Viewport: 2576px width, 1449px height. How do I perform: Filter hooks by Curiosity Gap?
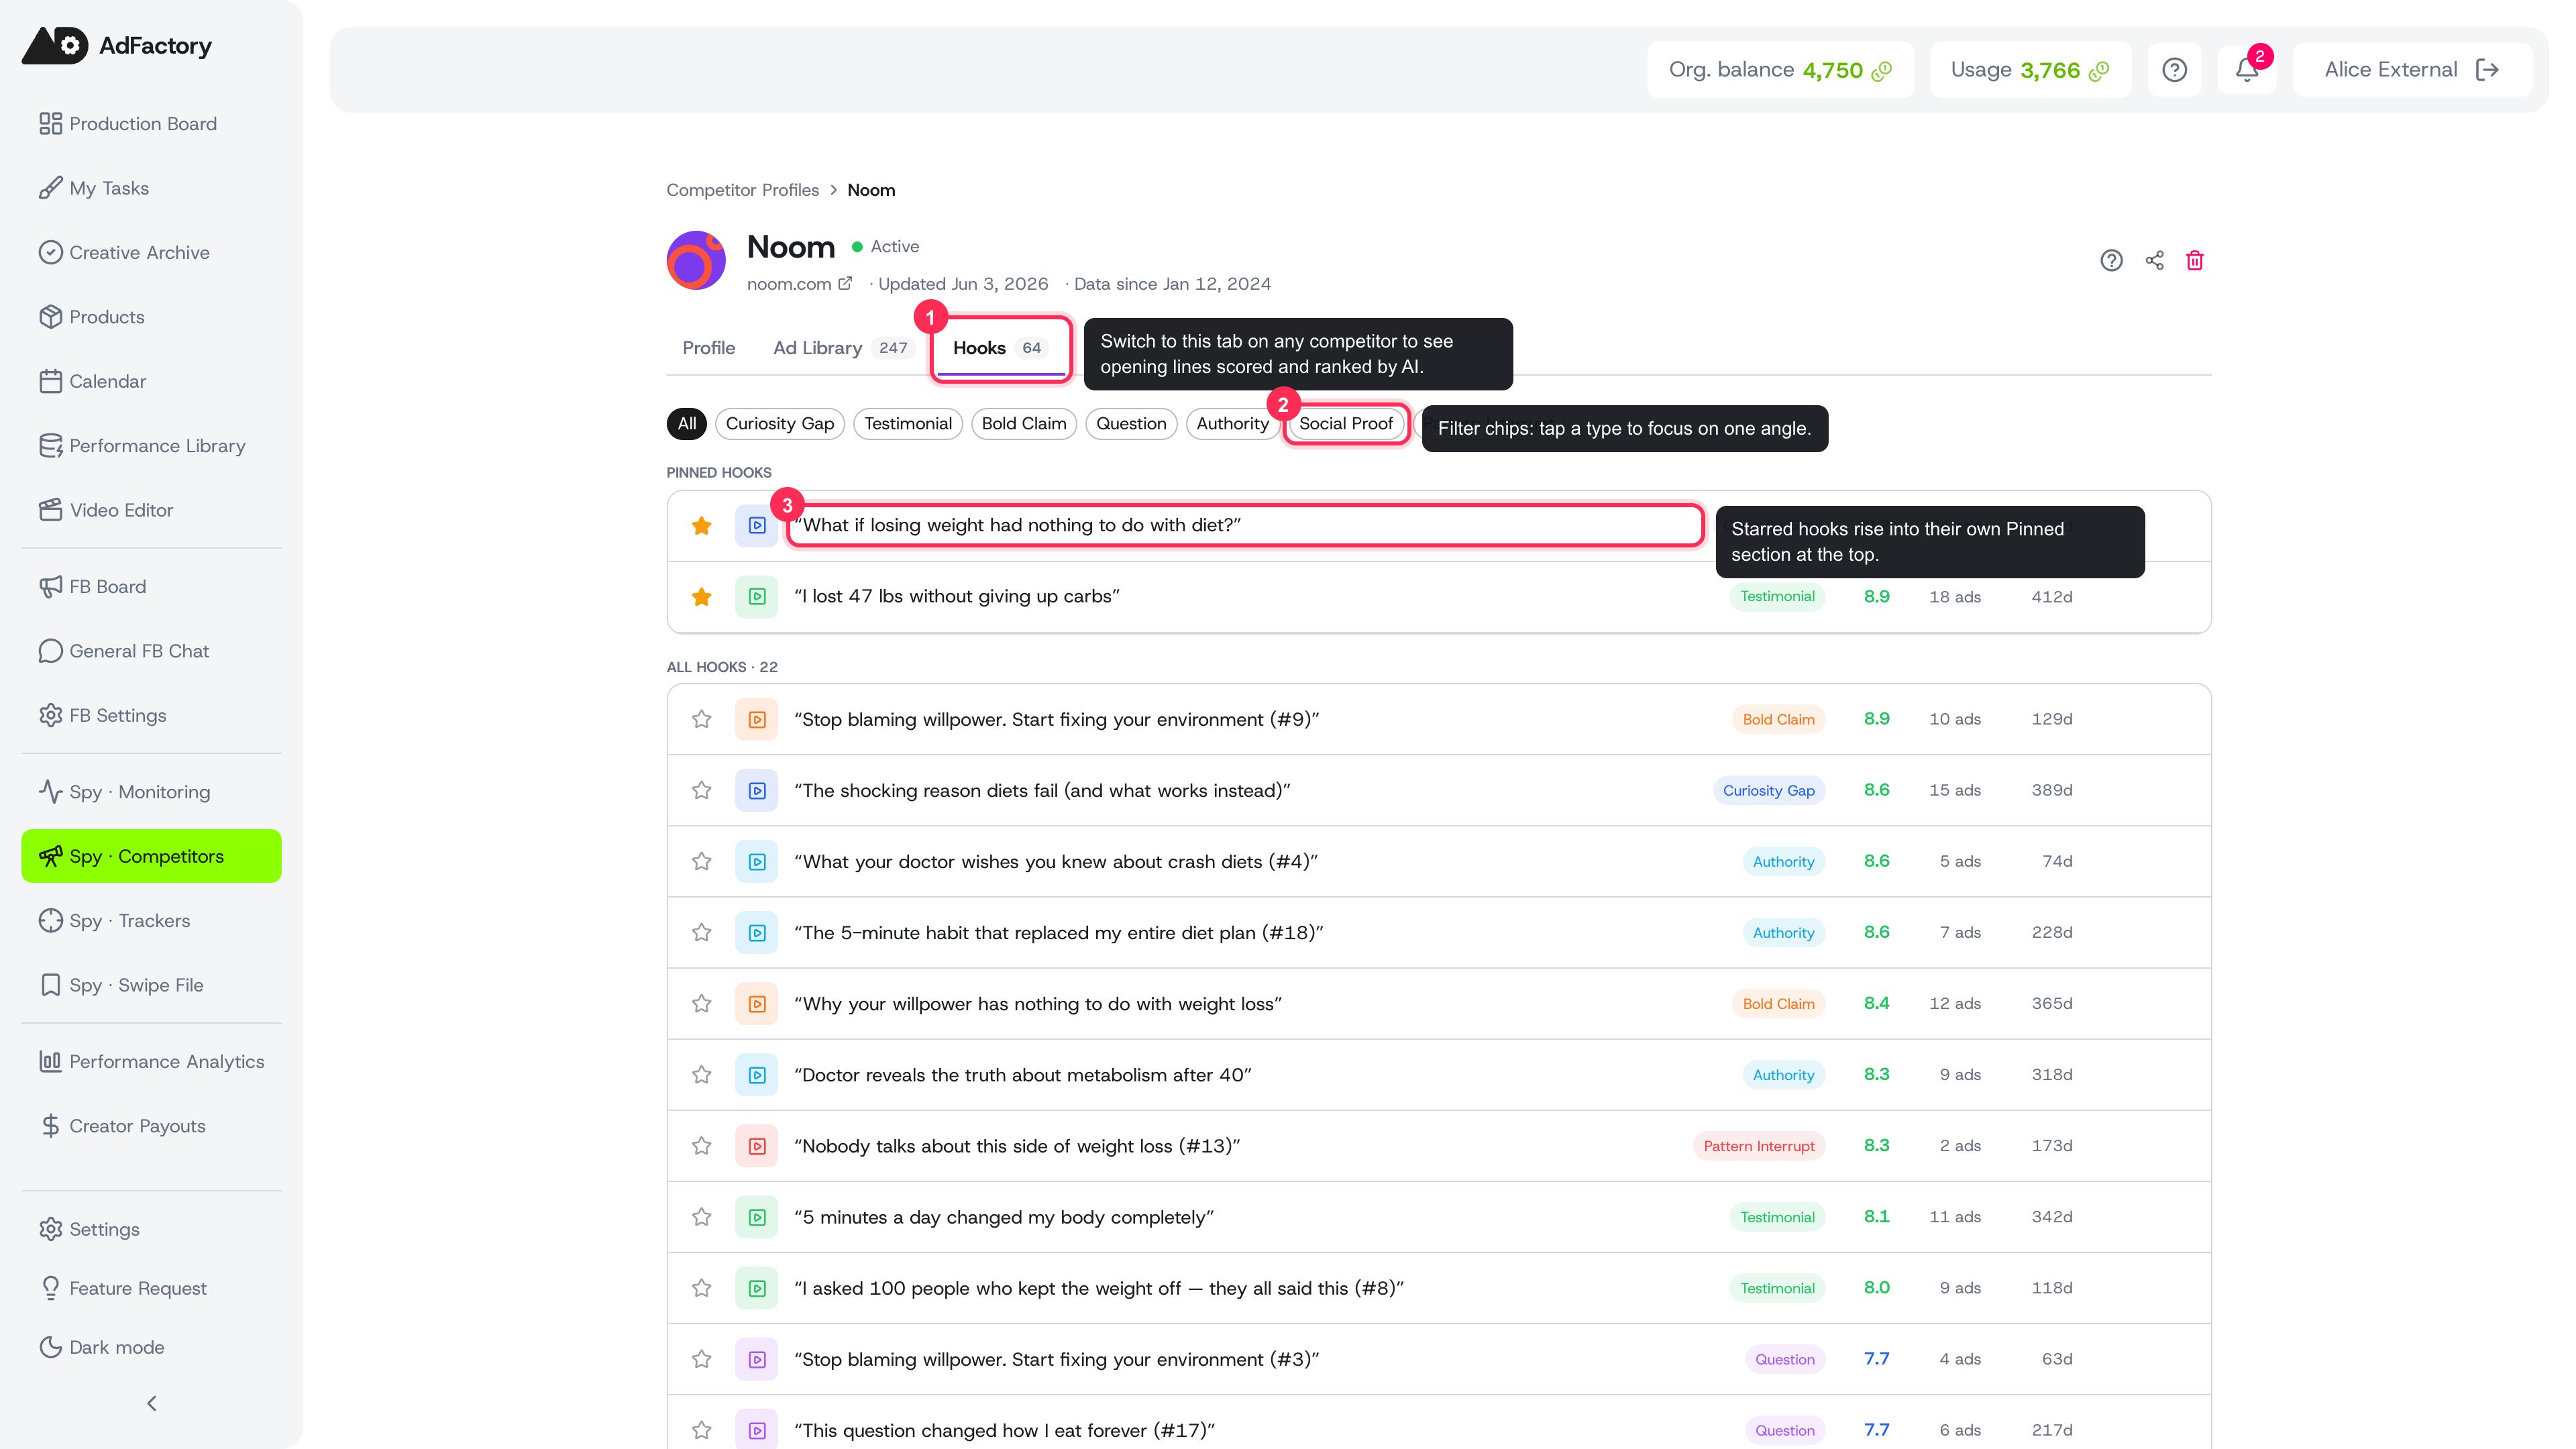pyautogui.click(x=780, y=423)
